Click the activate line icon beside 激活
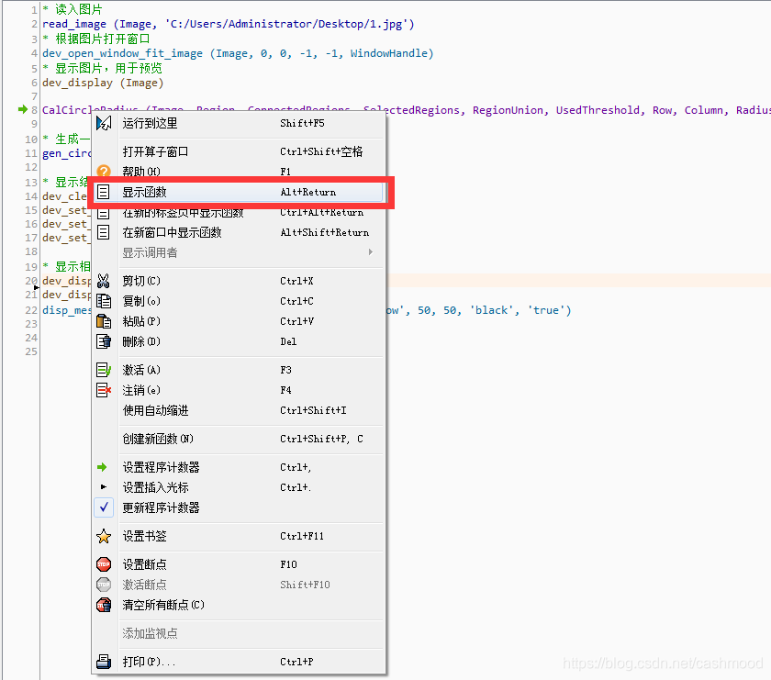 [103, 370]
